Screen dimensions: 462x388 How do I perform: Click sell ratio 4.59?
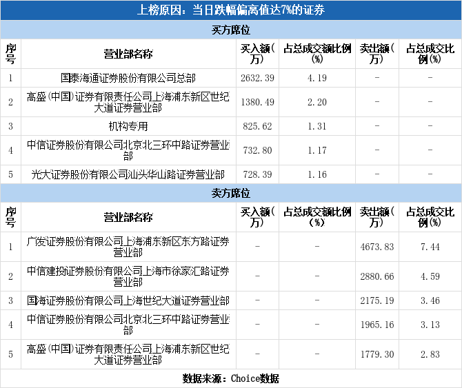[430, 276]
